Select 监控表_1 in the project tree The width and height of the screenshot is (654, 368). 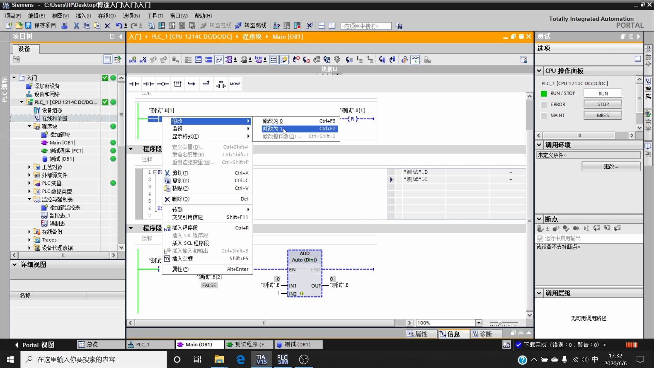pyautogui.click(x=56, y=216)
